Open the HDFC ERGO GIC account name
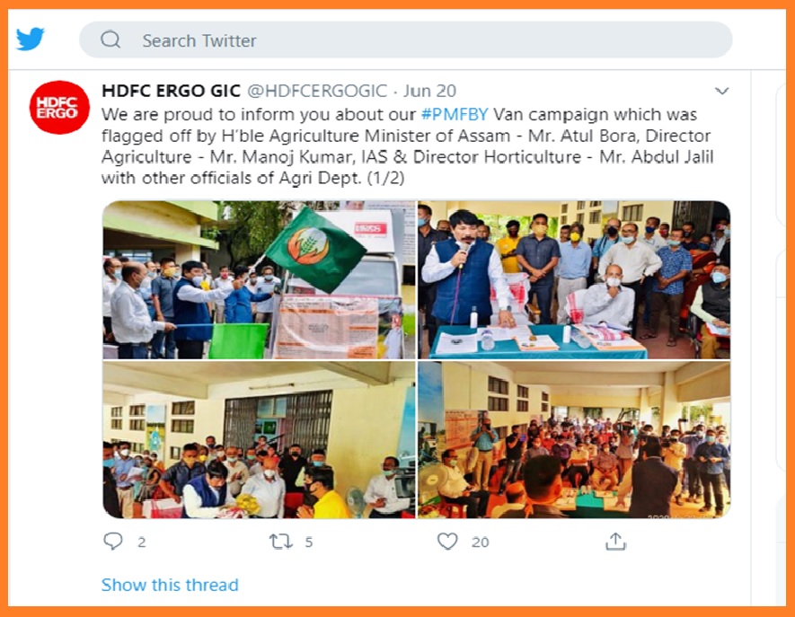The width and height of the screenshot is (795, 617). tap(171, 91)
